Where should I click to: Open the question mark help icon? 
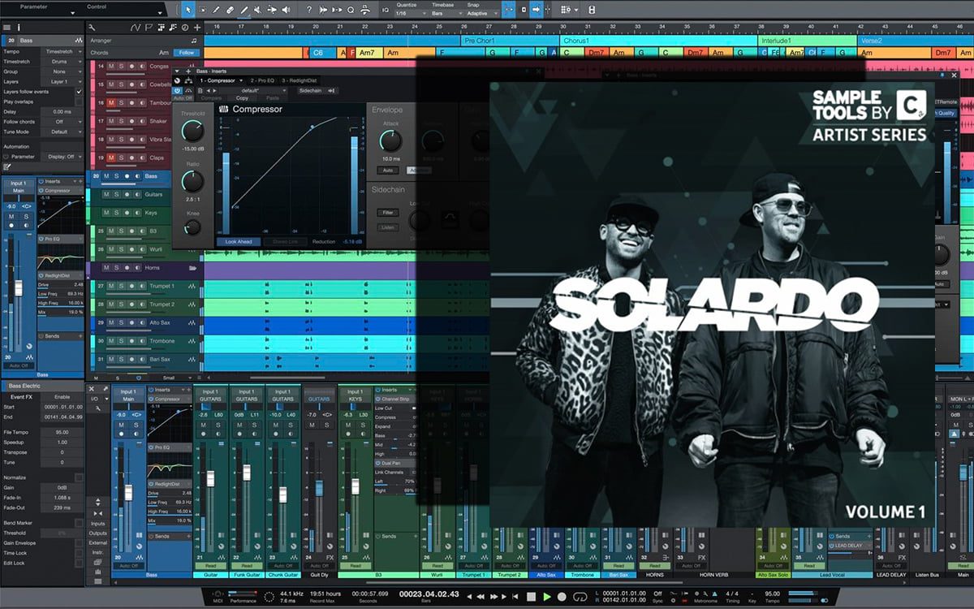pos(309,10)
